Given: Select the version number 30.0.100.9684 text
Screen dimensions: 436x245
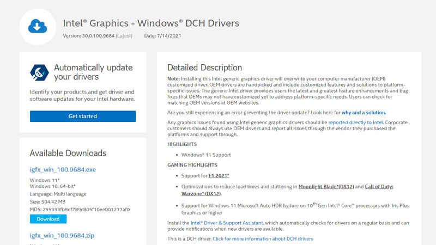Looking at the screenshot, I should (x=98, y=36).
